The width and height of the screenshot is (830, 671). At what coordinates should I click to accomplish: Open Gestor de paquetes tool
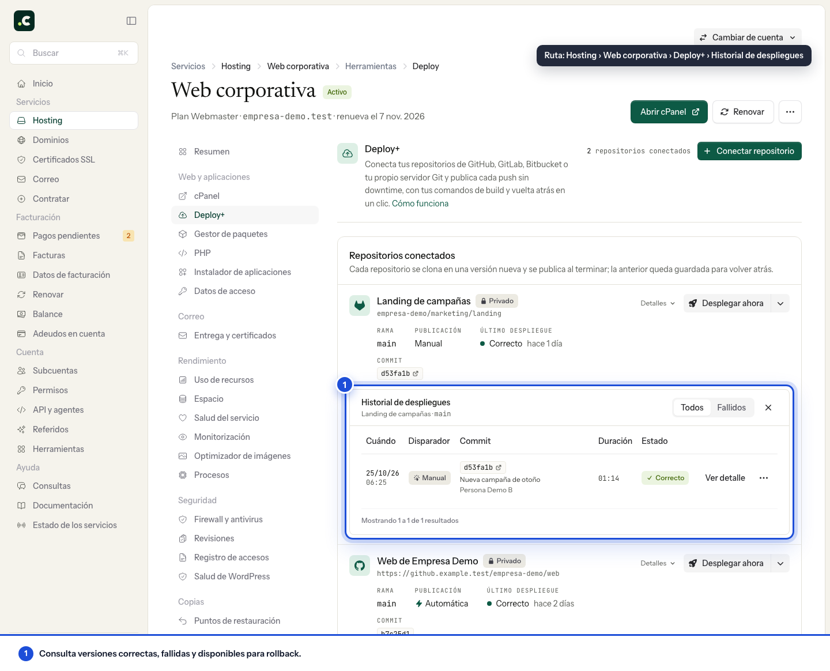click(245, 234)
